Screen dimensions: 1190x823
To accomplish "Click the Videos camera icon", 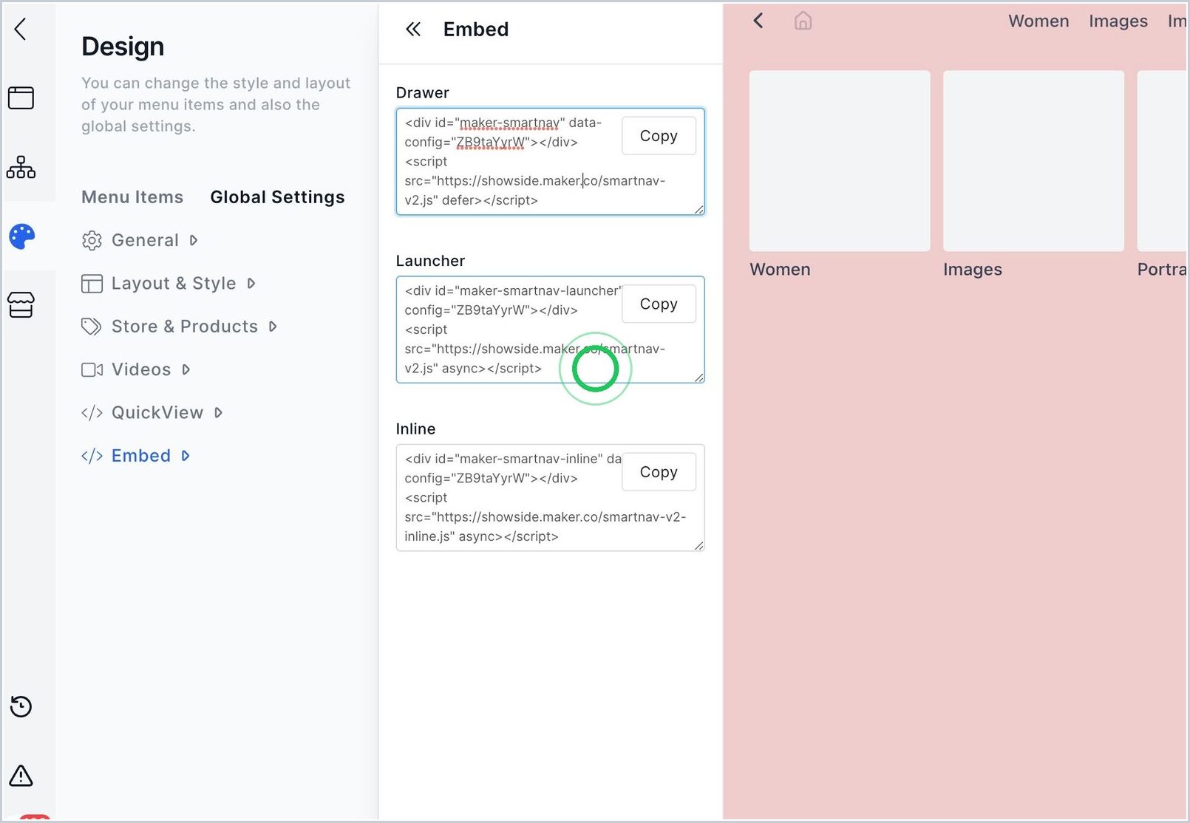I will [92, 369].
